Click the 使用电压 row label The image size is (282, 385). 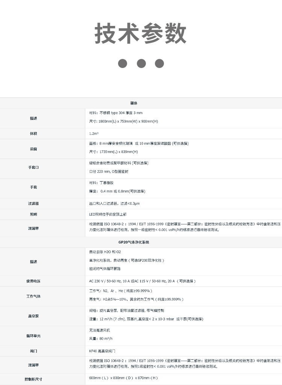[x=33, y=281]
